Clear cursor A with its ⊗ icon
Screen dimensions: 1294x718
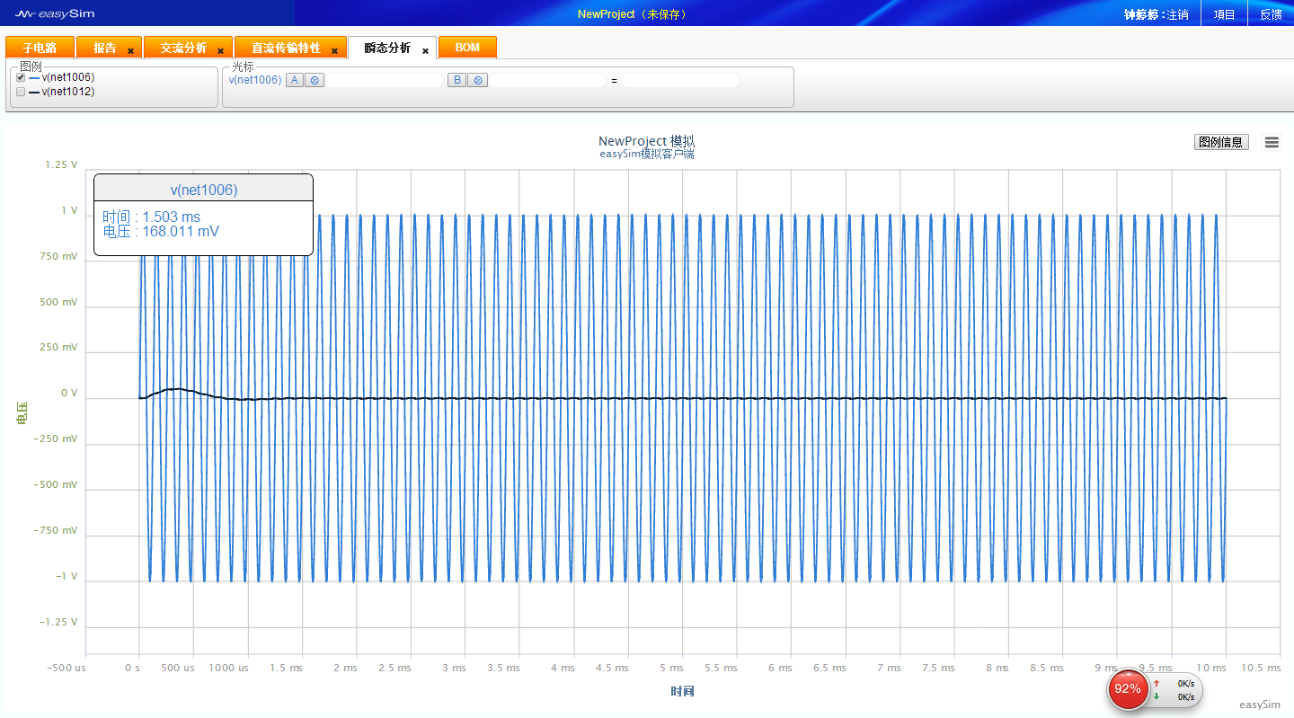(x=314, y=81)
